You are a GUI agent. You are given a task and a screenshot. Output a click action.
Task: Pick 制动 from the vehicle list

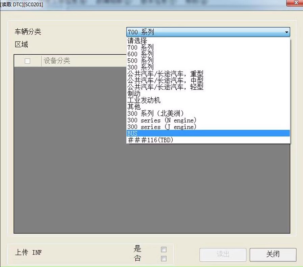(x=208, y=94)
